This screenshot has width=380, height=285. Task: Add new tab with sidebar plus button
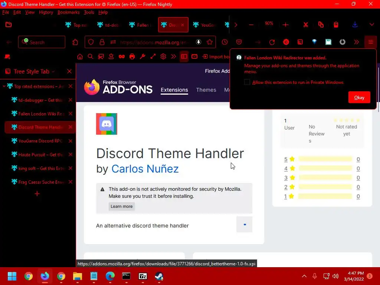(37, 194)
